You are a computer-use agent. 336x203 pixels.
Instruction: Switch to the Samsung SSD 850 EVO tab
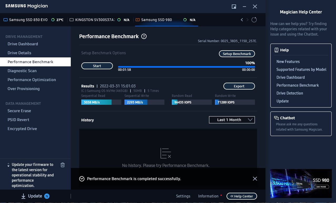coord(28,20)
